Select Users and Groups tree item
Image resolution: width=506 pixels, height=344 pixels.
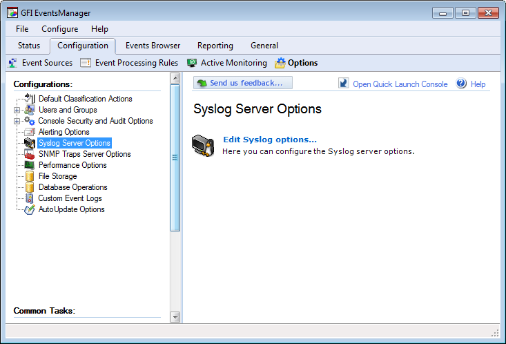pos(68,110)
